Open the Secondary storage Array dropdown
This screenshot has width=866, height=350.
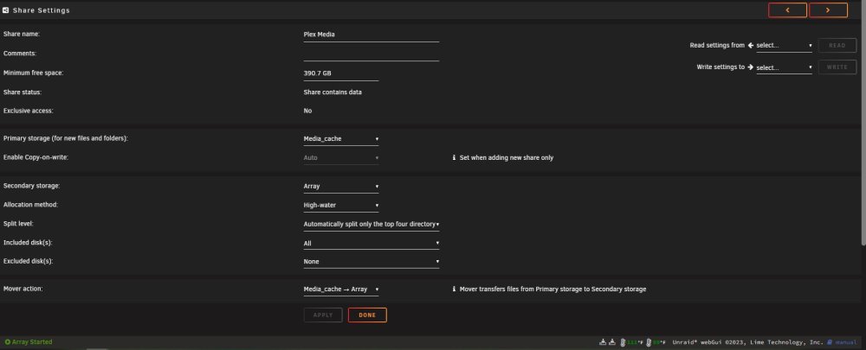point(340,187)
